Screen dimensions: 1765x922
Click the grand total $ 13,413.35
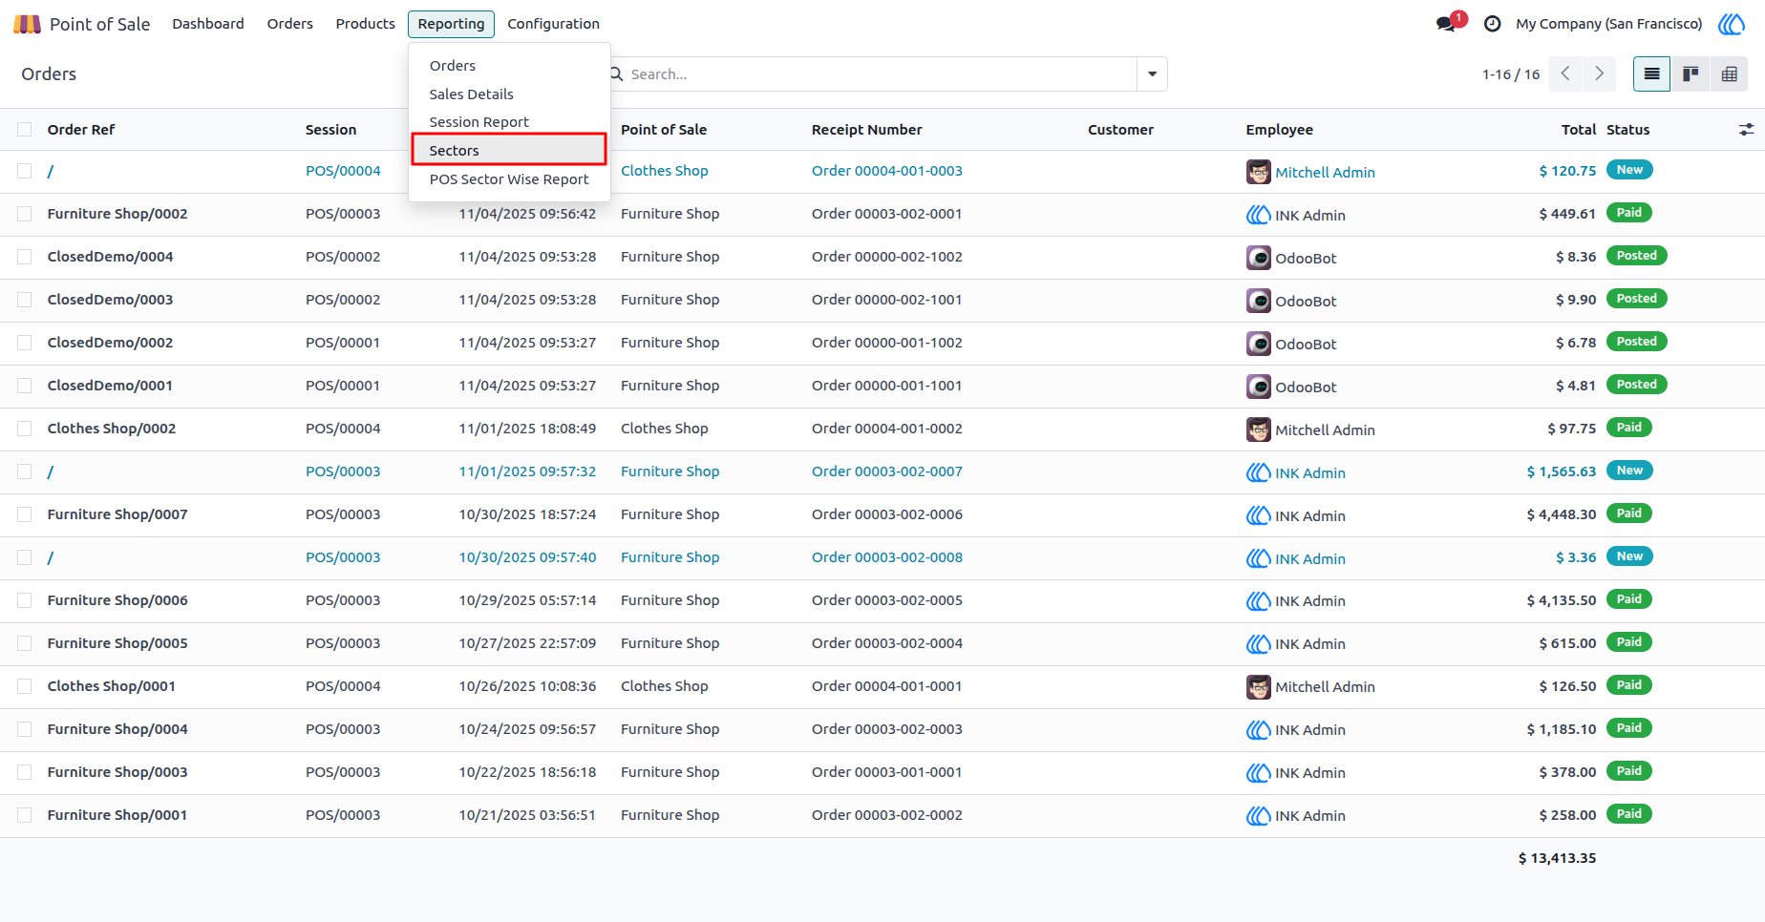(1557, 858)
